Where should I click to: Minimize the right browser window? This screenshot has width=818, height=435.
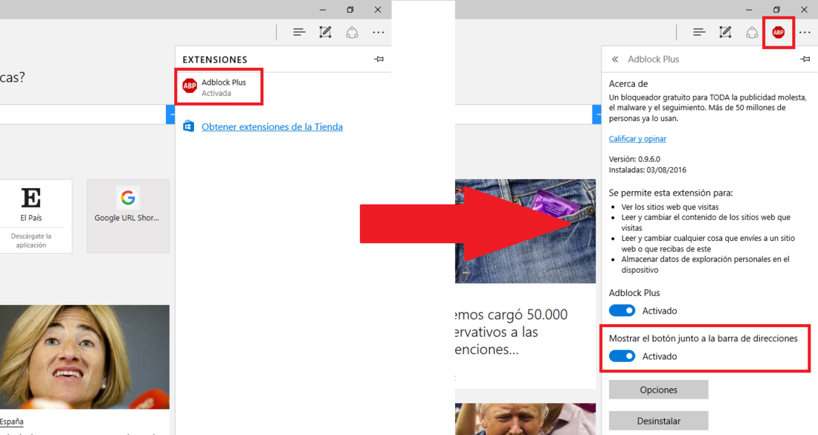tap(749, 10)
